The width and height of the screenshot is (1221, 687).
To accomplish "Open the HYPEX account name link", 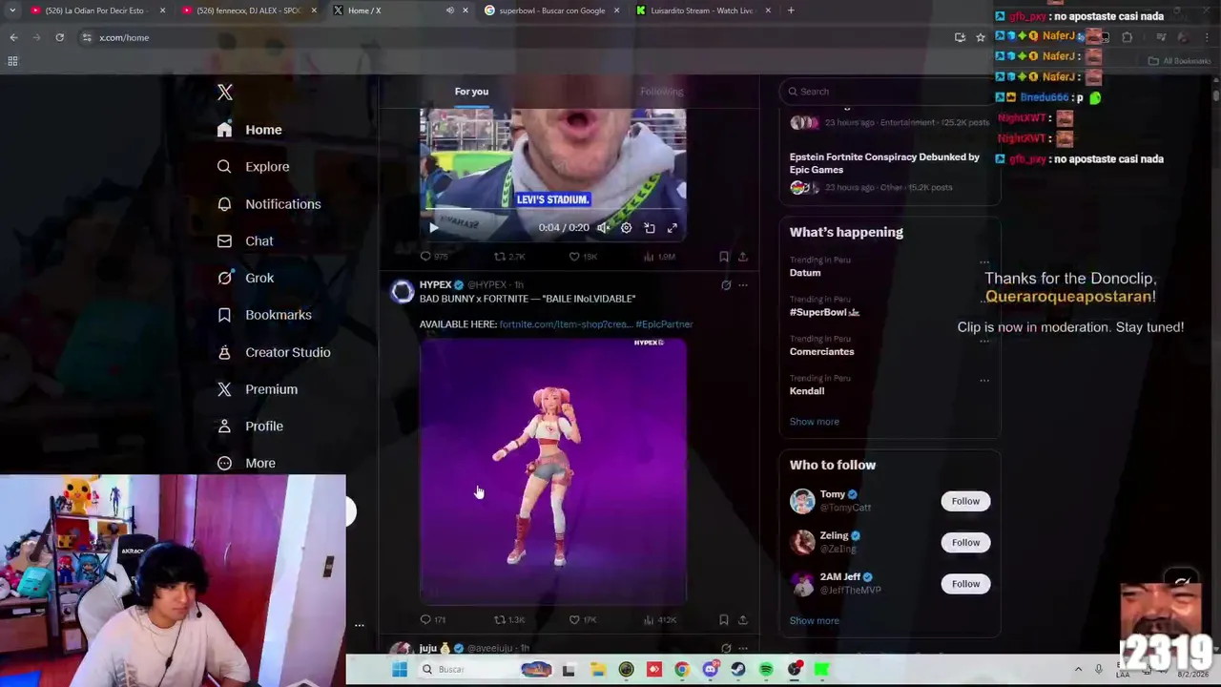I will pyautogui.click(x=435, y=284).
